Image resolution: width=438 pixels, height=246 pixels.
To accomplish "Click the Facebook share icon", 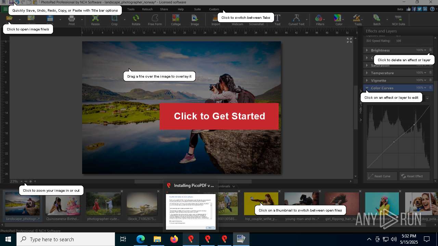I will tap(414, 9).
